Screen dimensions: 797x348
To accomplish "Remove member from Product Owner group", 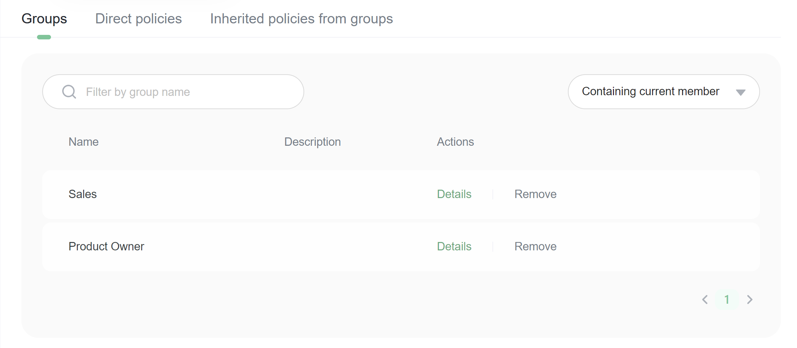I will pyautogui.click(x=535, y=247).
